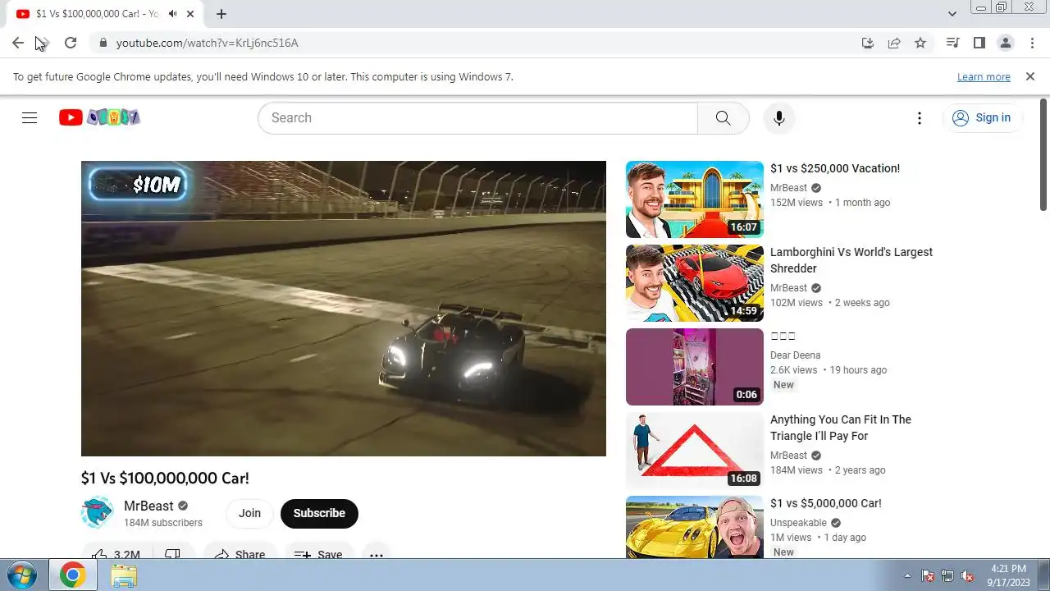
Task: Go back to the previous page
Action: (18, 43)
